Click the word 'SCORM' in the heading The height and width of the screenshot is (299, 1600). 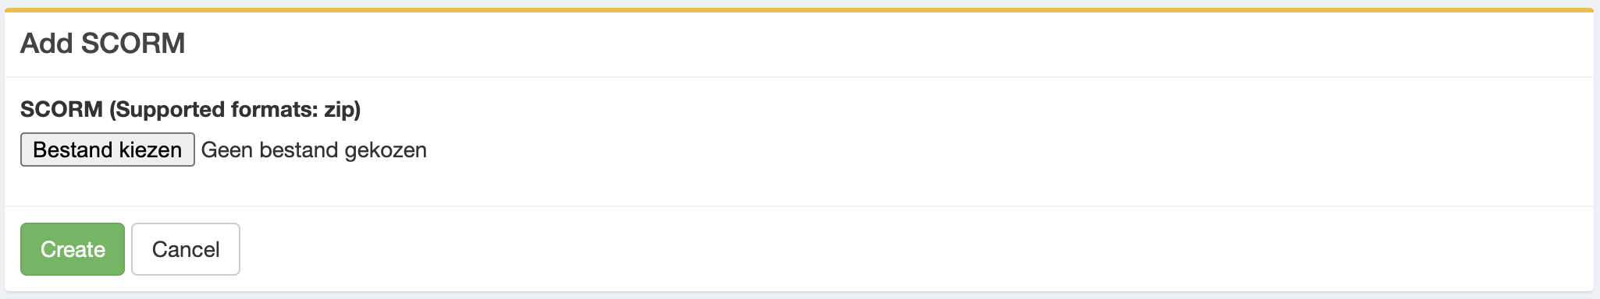tap(133, 44)
